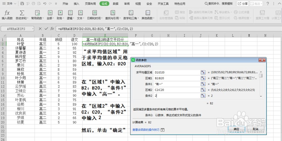Click the 取消 button
The height and width of the screenshot is (141, 282).
coord(255,129)
